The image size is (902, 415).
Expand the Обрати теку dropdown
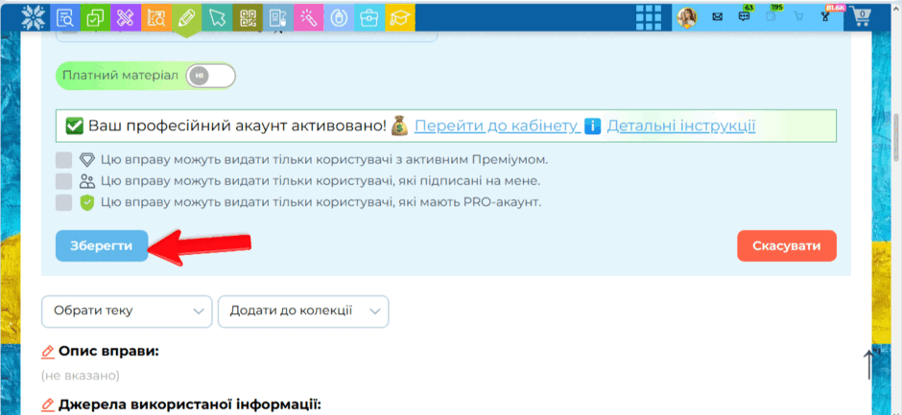[x=127, y=311]
